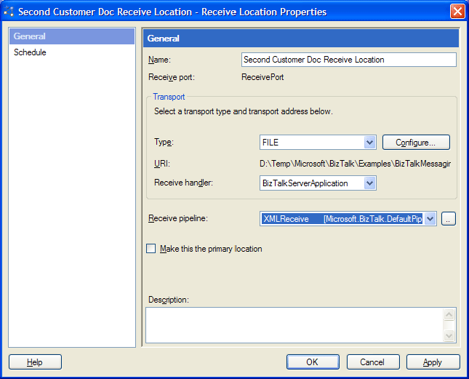
Task: Click the Apply button
Action: (x=433, y=362)
